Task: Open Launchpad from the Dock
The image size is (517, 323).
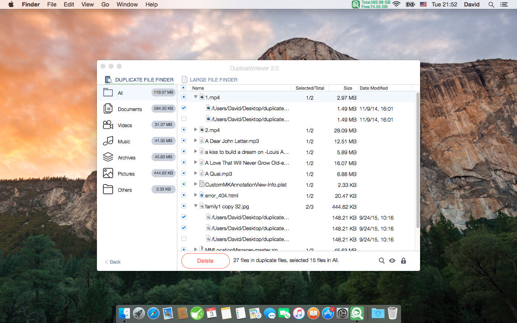Action: (x=139, y=313)
